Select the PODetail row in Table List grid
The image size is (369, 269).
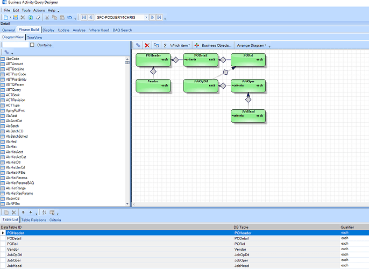[184, 238]
